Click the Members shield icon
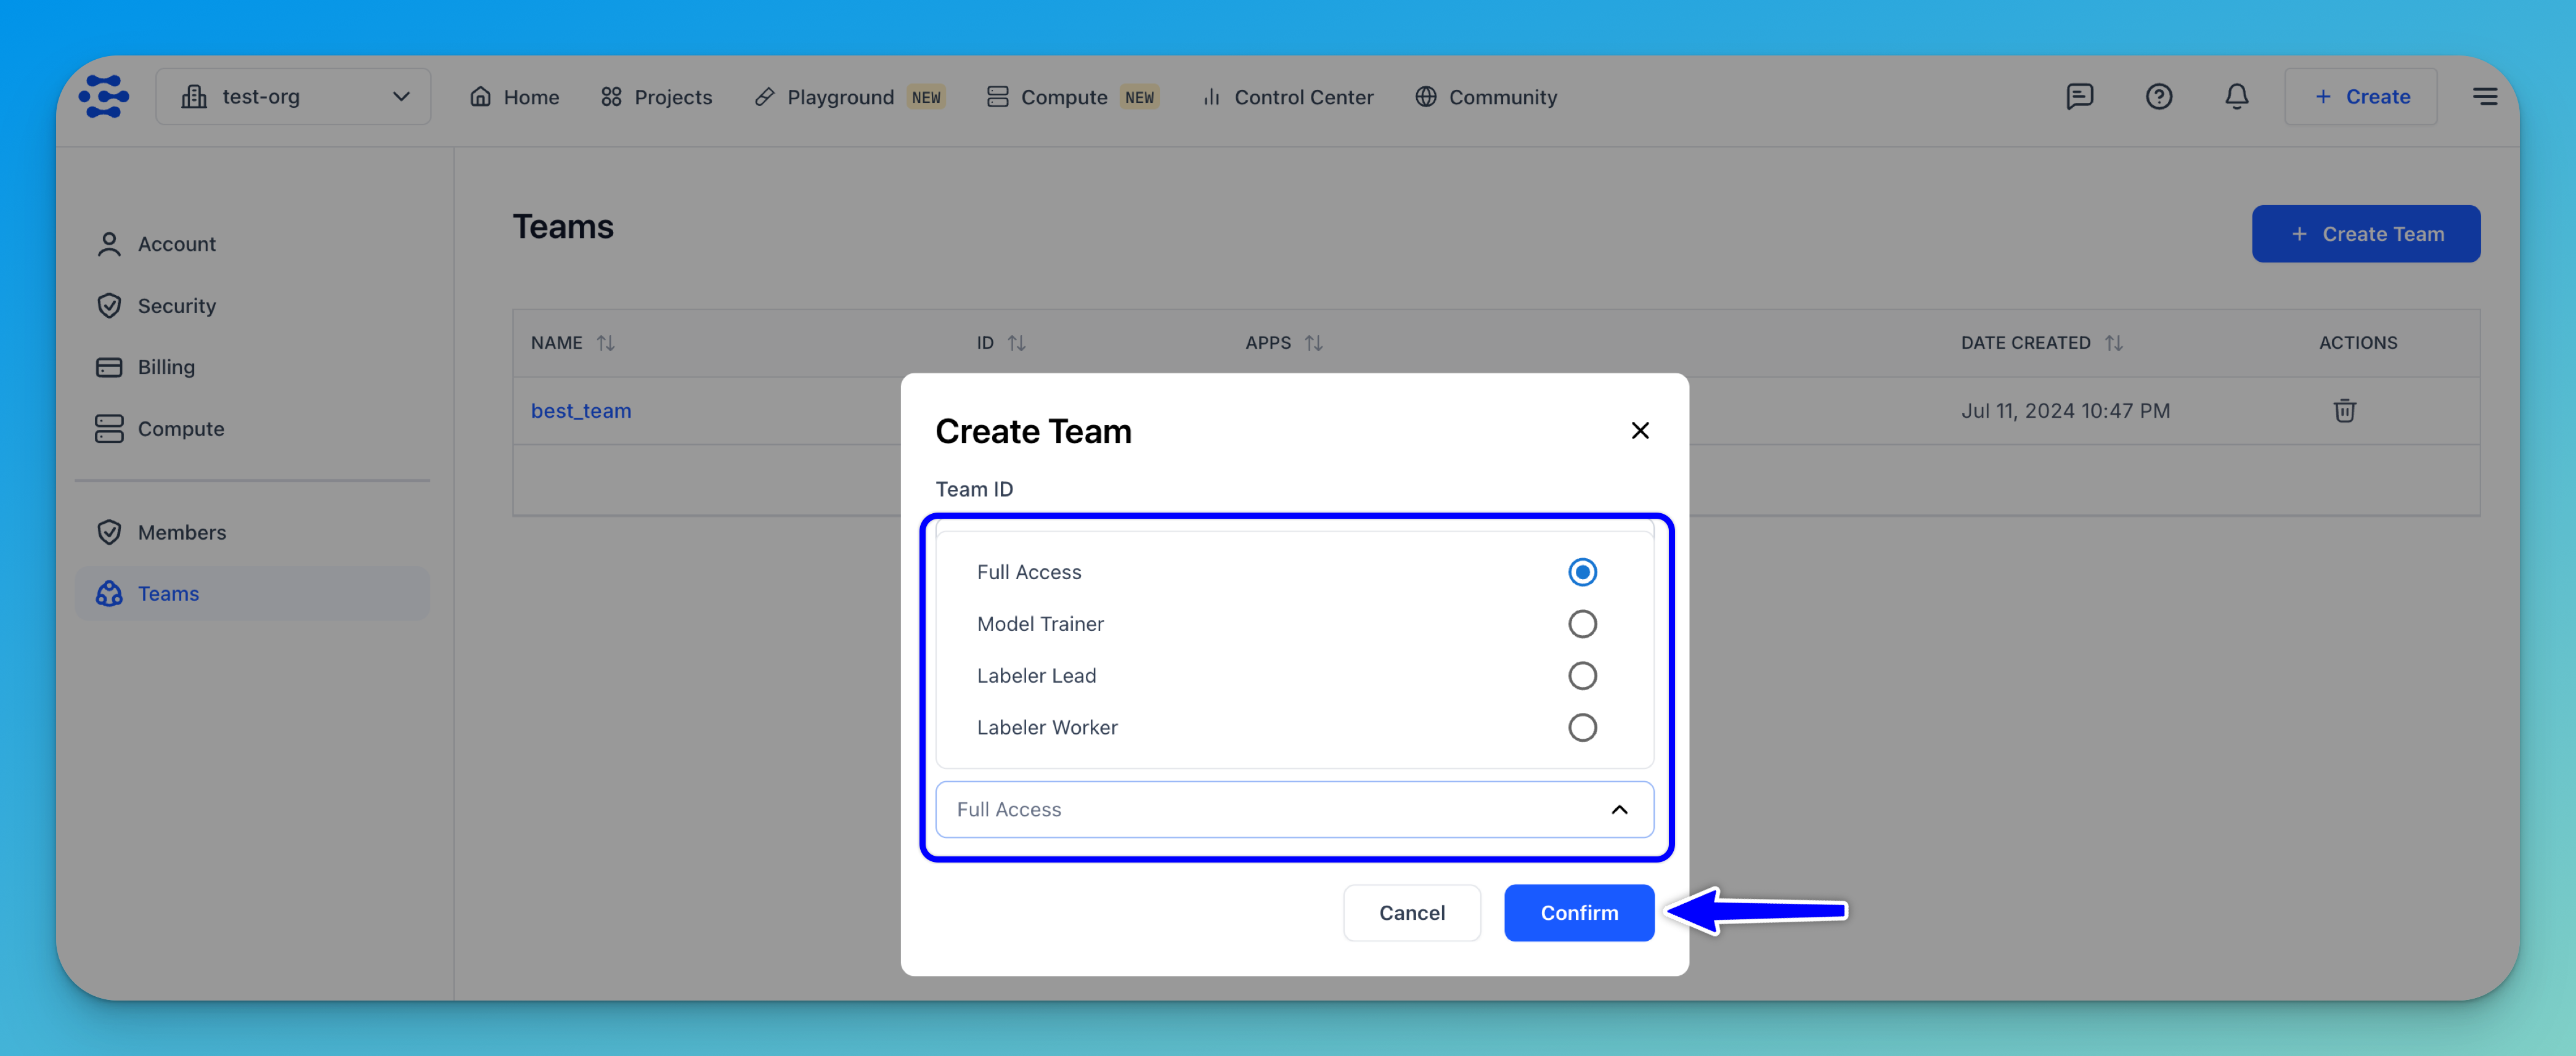 [x=109, y=532]
